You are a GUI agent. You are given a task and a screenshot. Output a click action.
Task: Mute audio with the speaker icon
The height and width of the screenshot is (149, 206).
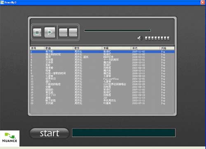pyautogui.click(x=140, y=38)
